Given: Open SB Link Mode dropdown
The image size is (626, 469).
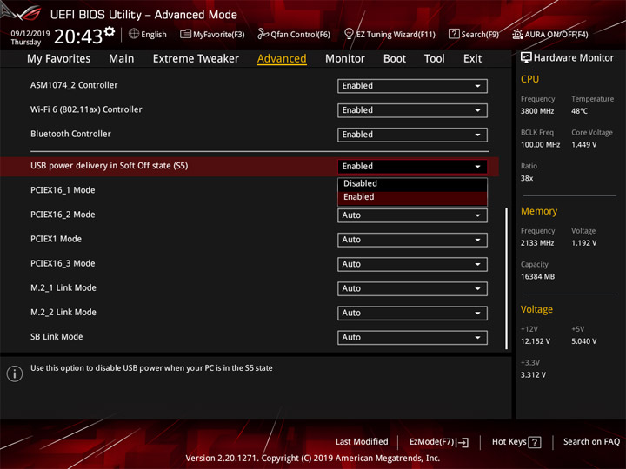Looking at the screenshot, I should 412,337.
